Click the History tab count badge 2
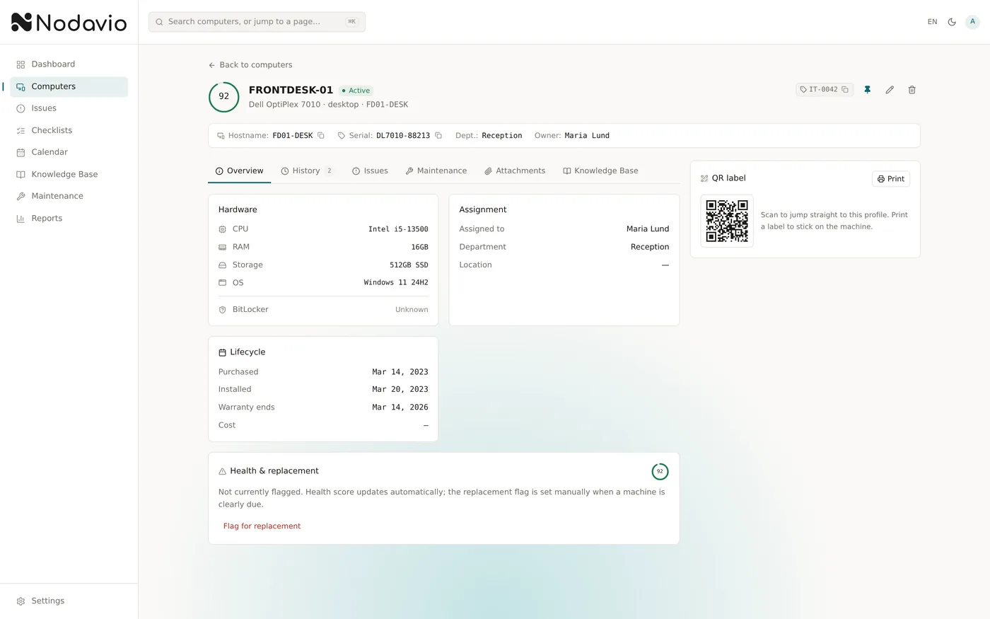Image resolution: width=990 pixels, height=619 pixels. 330,171
